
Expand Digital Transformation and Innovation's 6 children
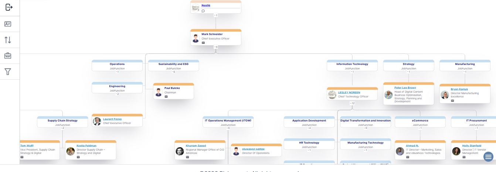click(366, 128)
